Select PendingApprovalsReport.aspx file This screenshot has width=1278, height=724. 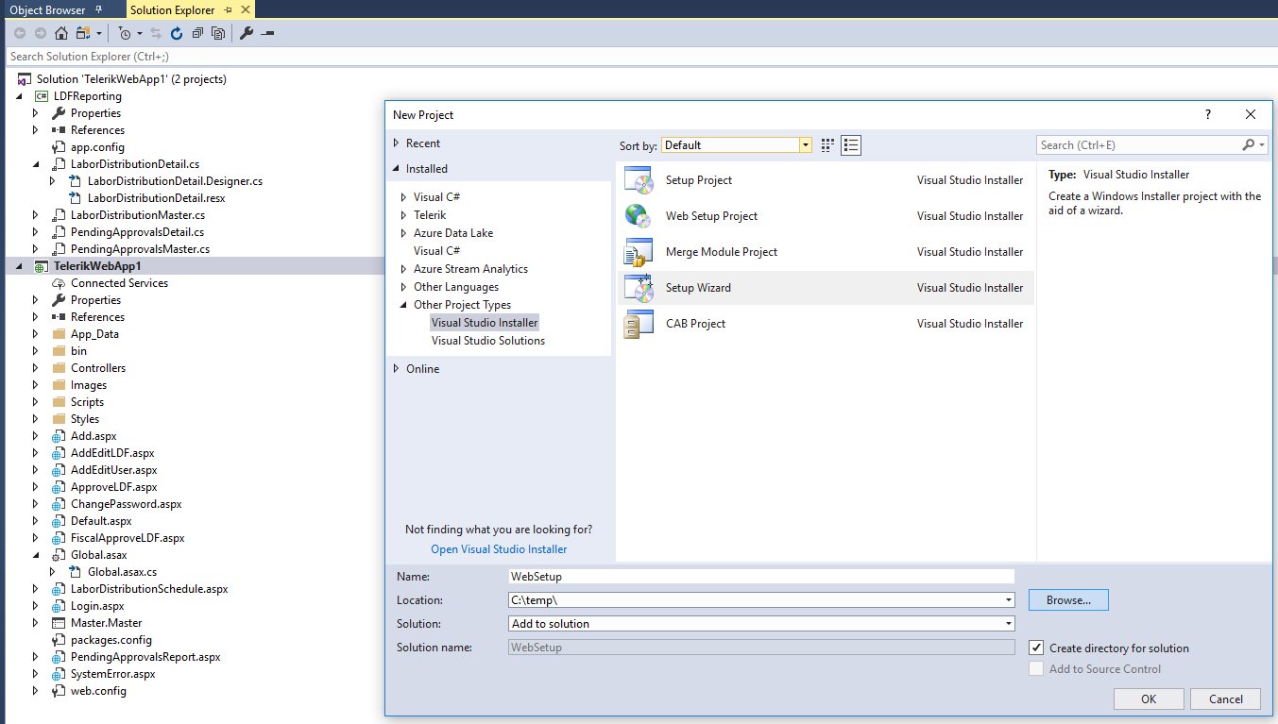(145, 657)
